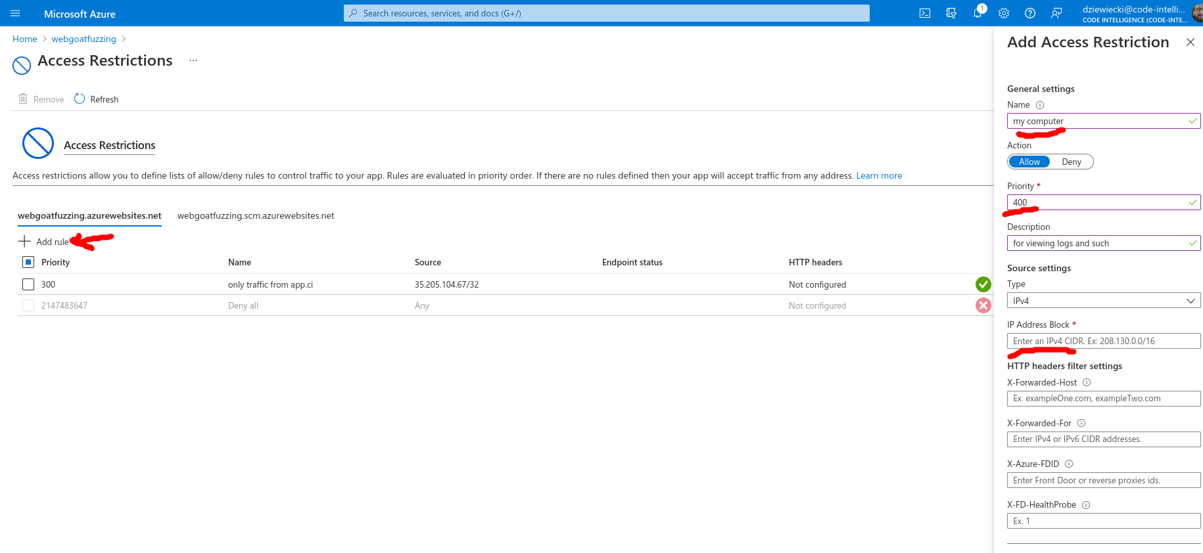Select the Deny action option

coord(1072,162)
